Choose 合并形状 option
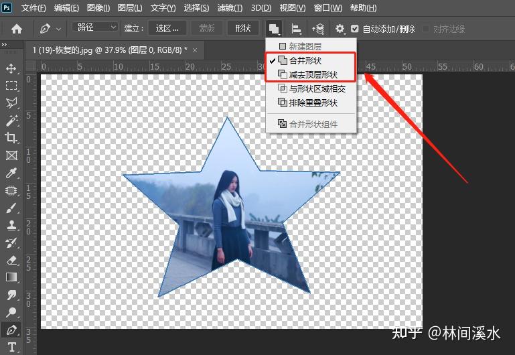 pyautogui.click(x=311, y=60)
